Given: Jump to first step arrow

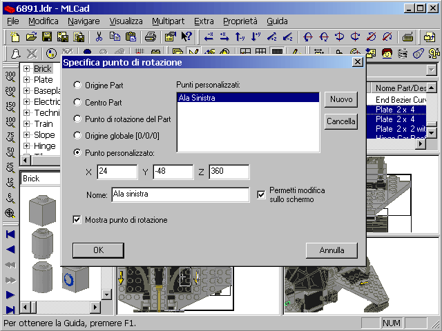Looking at the screenshot, I should coord(10,234).
